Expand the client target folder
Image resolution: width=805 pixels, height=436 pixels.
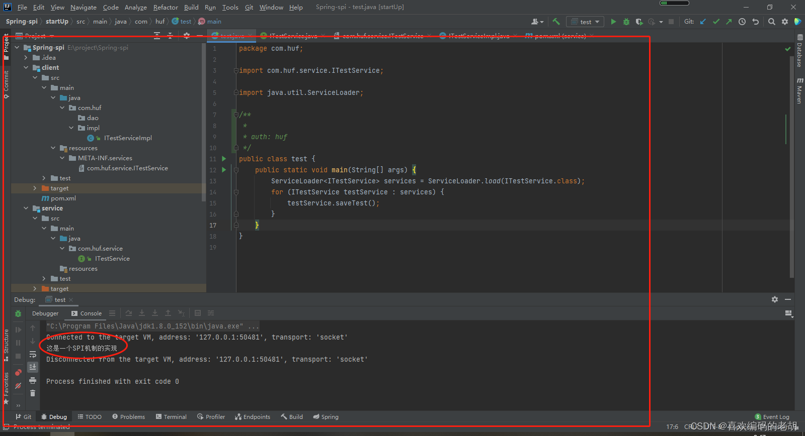[x=35, y=188]
